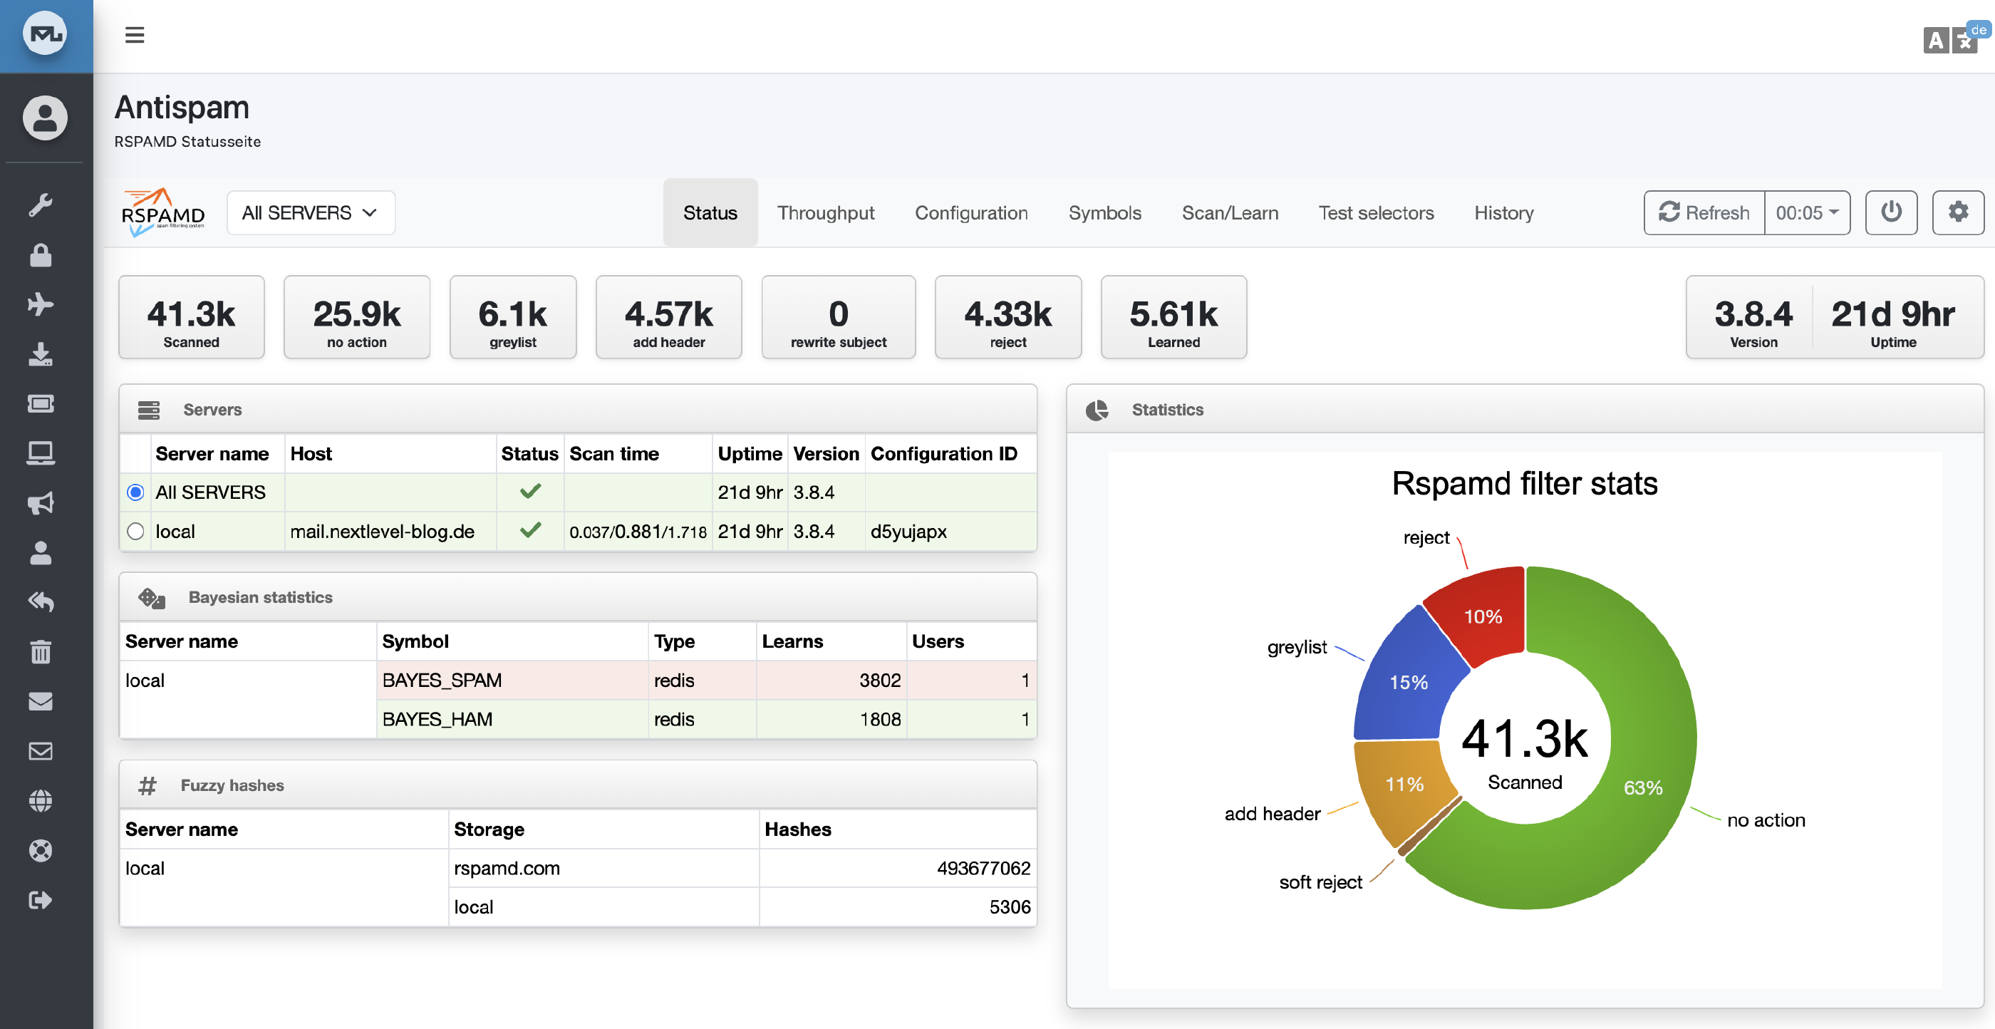
Task: Select the All SERVERS radio button
Action: (x=135, y=492)
